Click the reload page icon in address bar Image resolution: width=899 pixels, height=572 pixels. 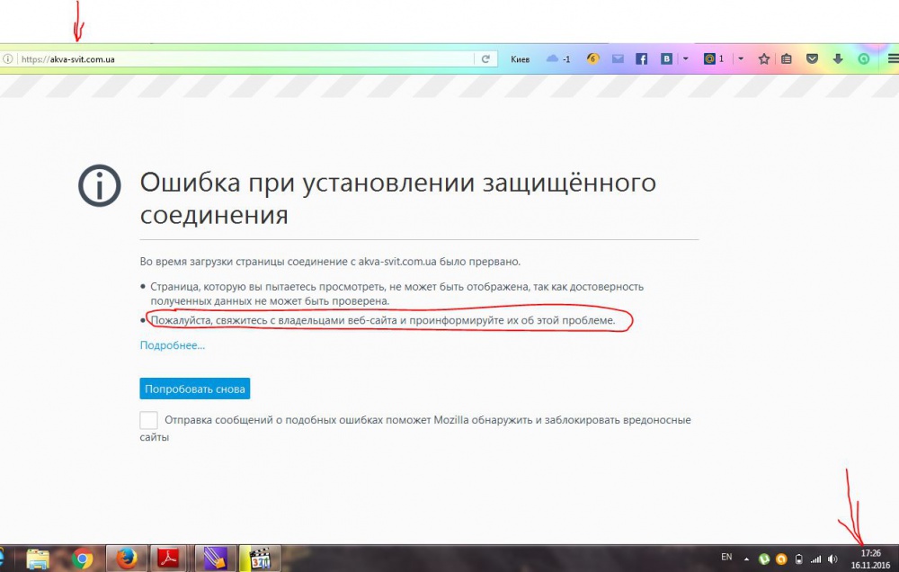tap(485, 59)
